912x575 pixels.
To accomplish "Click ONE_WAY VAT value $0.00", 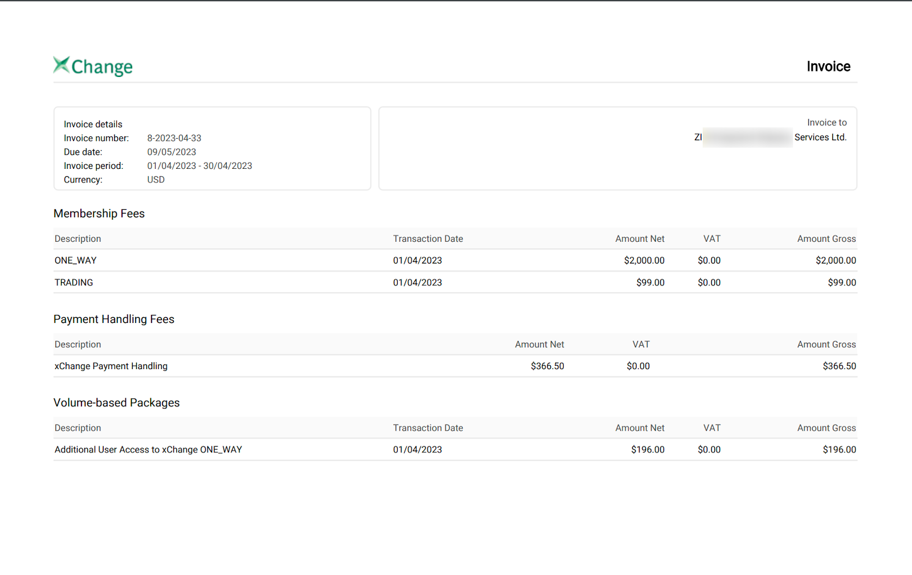I will 709,261.
